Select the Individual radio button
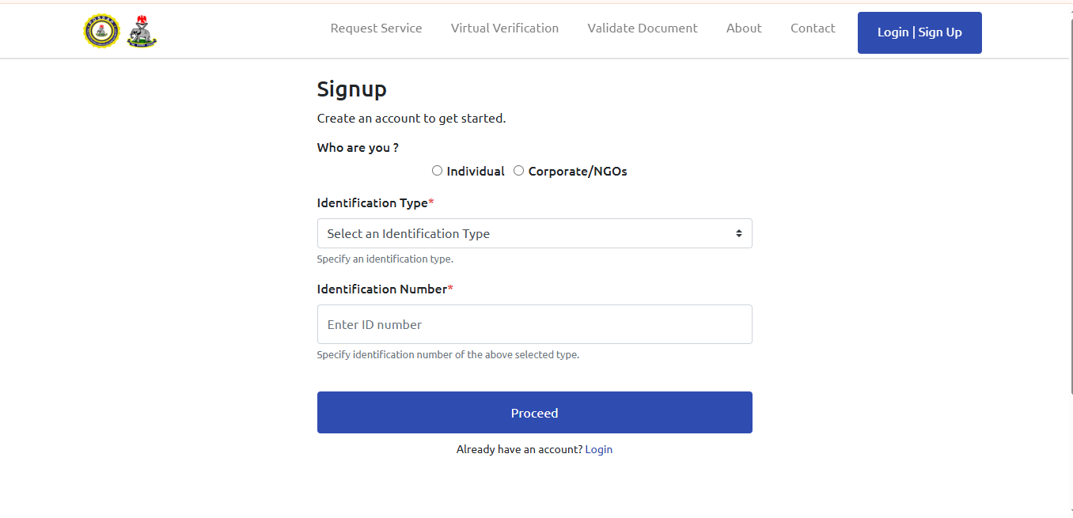Image resolution: width=1073 pixels, height=518 pixels. tap(437, 171)
